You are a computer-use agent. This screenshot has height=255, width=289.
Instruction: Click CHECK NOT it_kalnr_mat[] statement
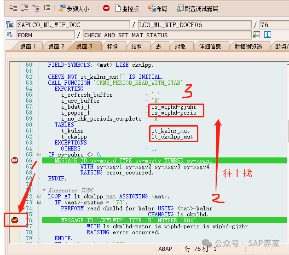tap(105, 77)
